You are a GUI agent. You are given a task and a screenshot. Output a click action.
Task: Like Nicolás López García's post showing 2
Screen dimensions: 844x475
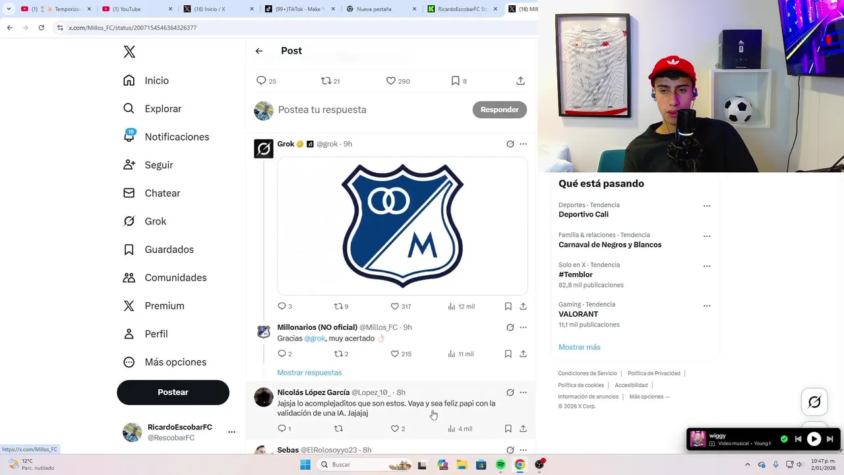pyautogui.click(x=394, y=429)
